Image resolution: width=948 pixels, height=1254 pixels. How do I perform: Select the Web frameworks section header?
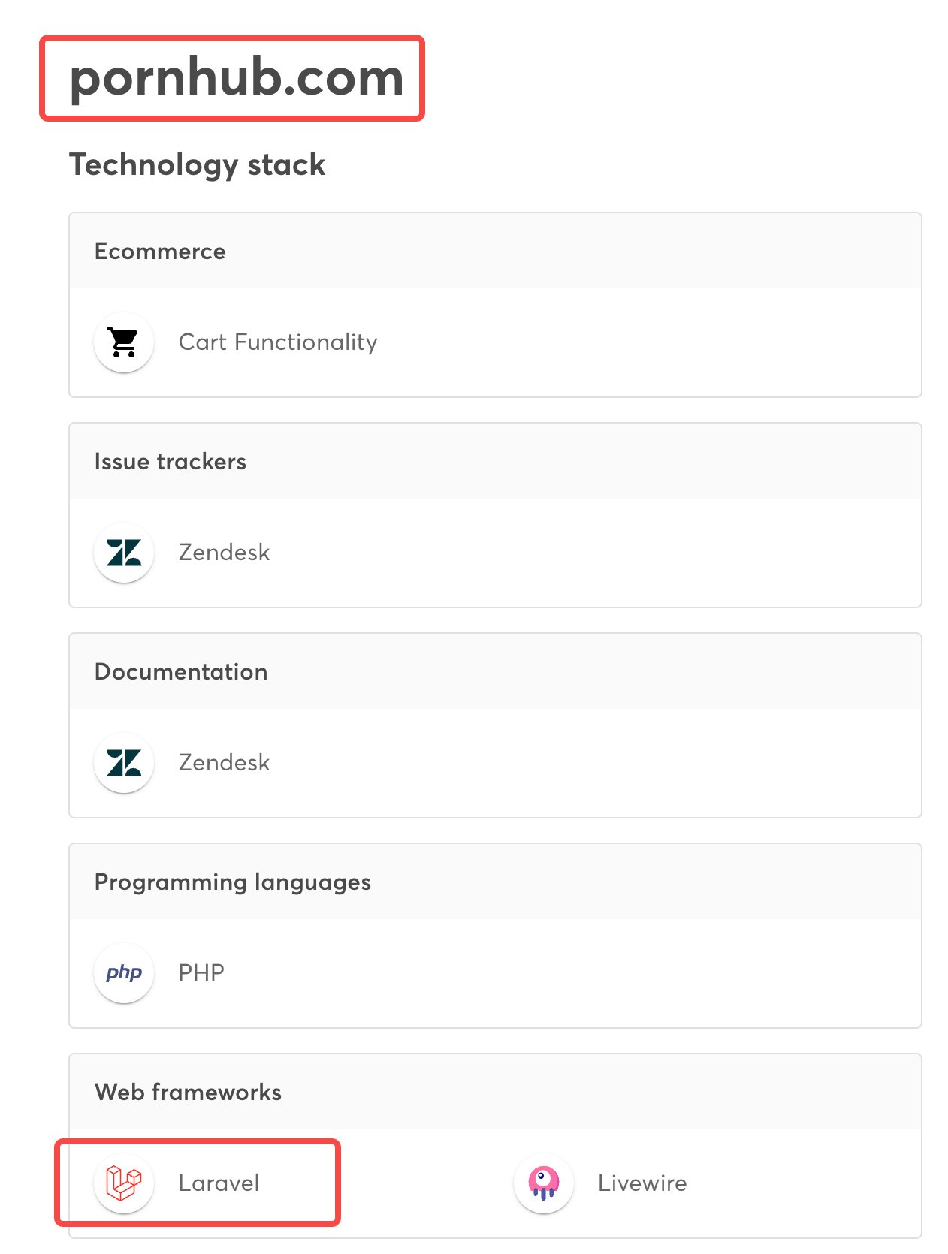click(x=189, y=1093)
